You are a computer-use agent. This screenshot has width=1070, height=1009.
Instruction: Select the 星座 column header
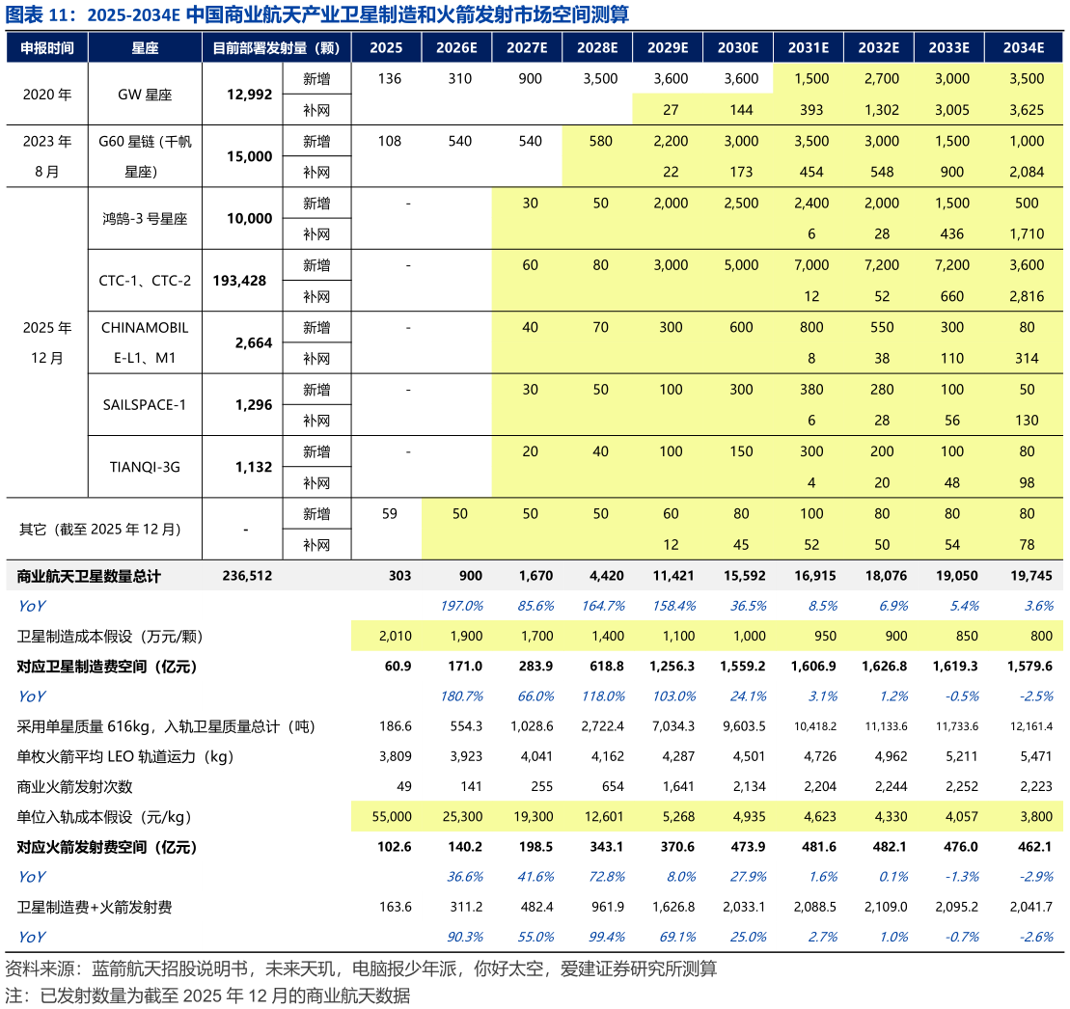pyautogui.click(x=145, y=47)
